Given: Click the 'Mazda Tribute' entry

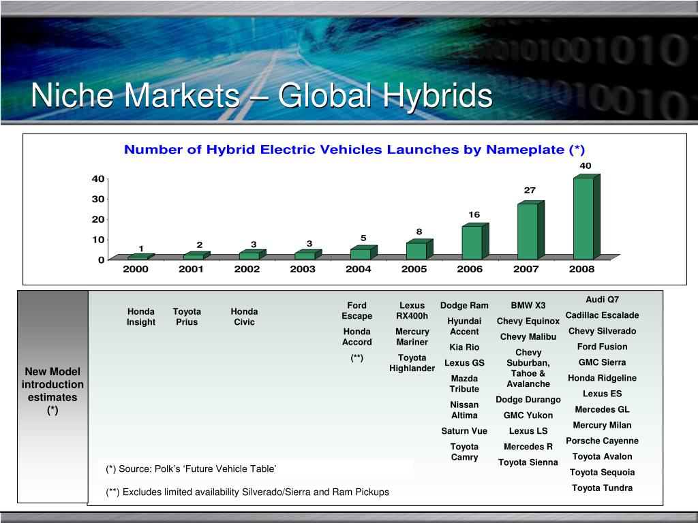Looking at the screenshot, I should 464,383.
